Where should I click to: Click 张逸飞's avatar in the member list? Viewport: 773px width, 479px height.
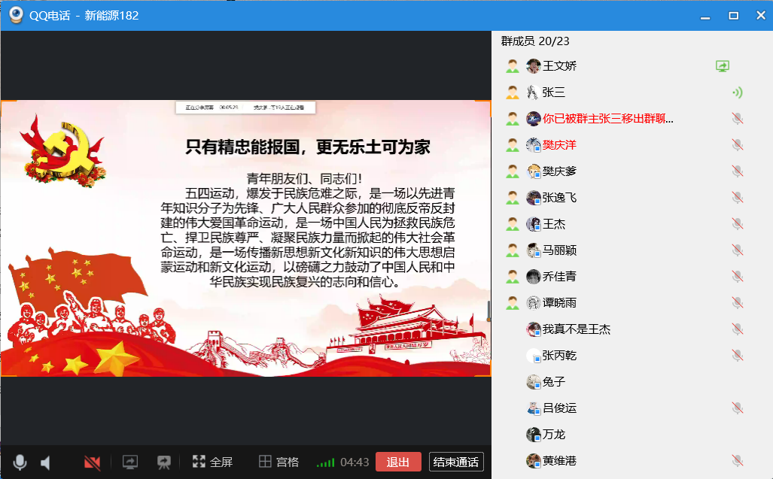pyautogui.click(x=534, y=198)
